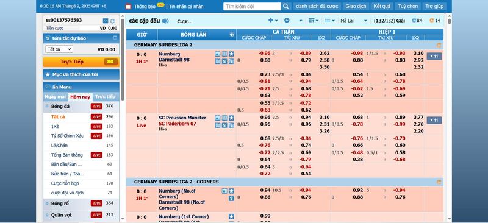Open the statistics S icon for Preussen Munster match
This screenshot has width=488, height=223.
(224, 126)
